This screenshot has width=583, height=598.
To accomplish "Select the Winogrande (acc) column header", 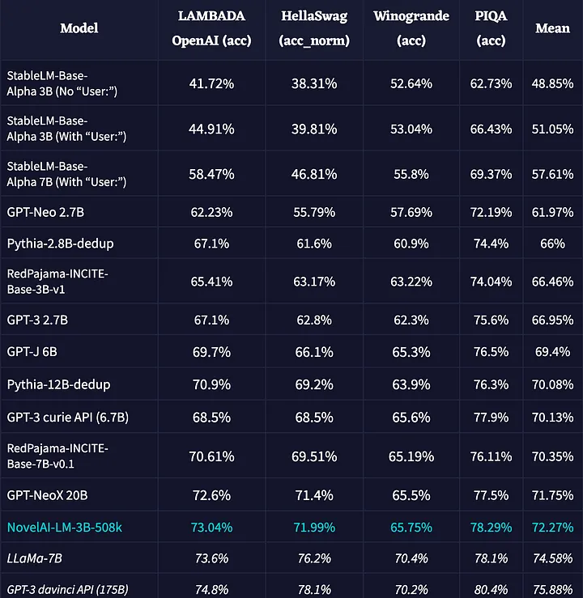I will click(411, 28).
